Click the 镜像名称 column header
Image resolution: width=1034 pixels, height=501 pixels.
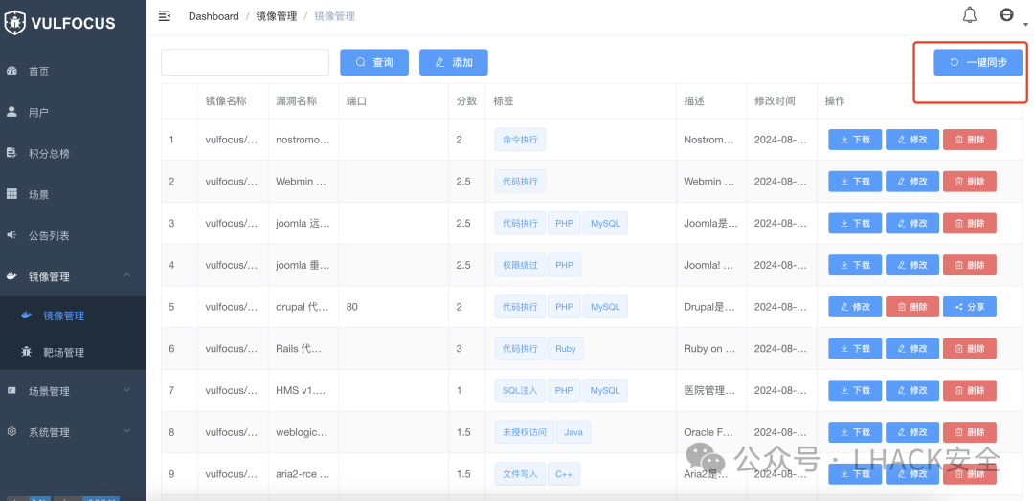pos(226,100)
